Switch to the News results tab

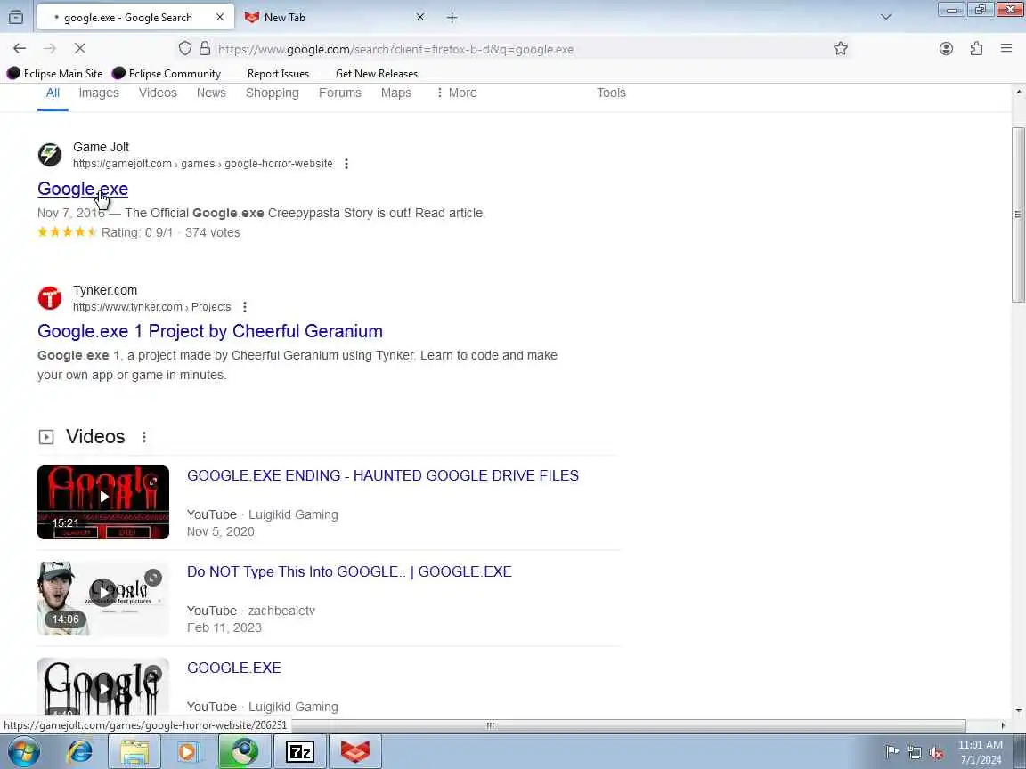tap(211, 93)
